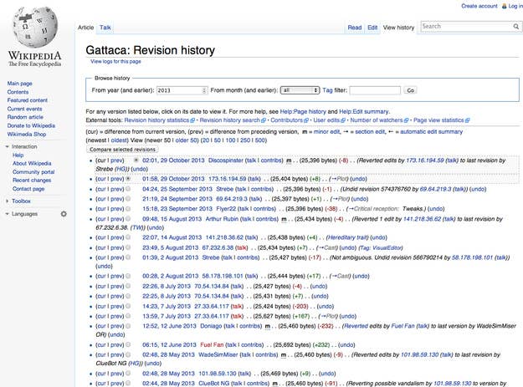523x387 pixels.
Task: Select radio button for 23:49, 5 August 2013 revision
Action: point(128,247)
